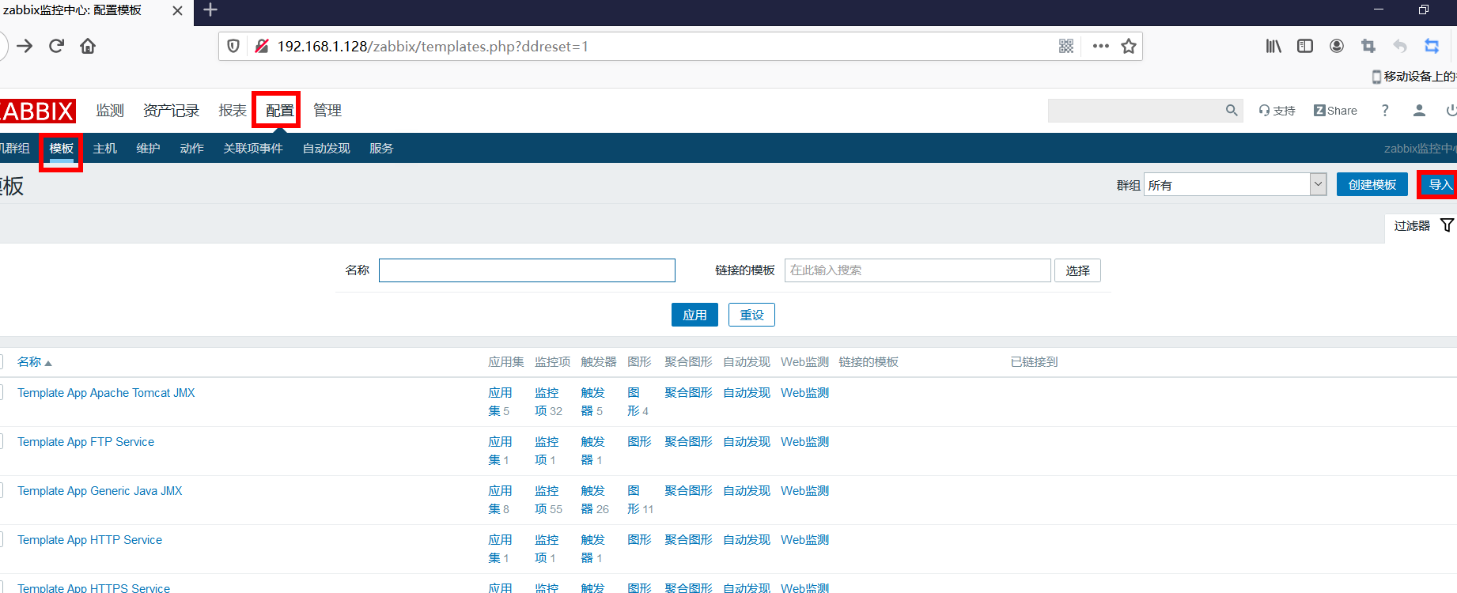Open Template App FTP Service
This screenshot has height=593, width=1457.
85,442
